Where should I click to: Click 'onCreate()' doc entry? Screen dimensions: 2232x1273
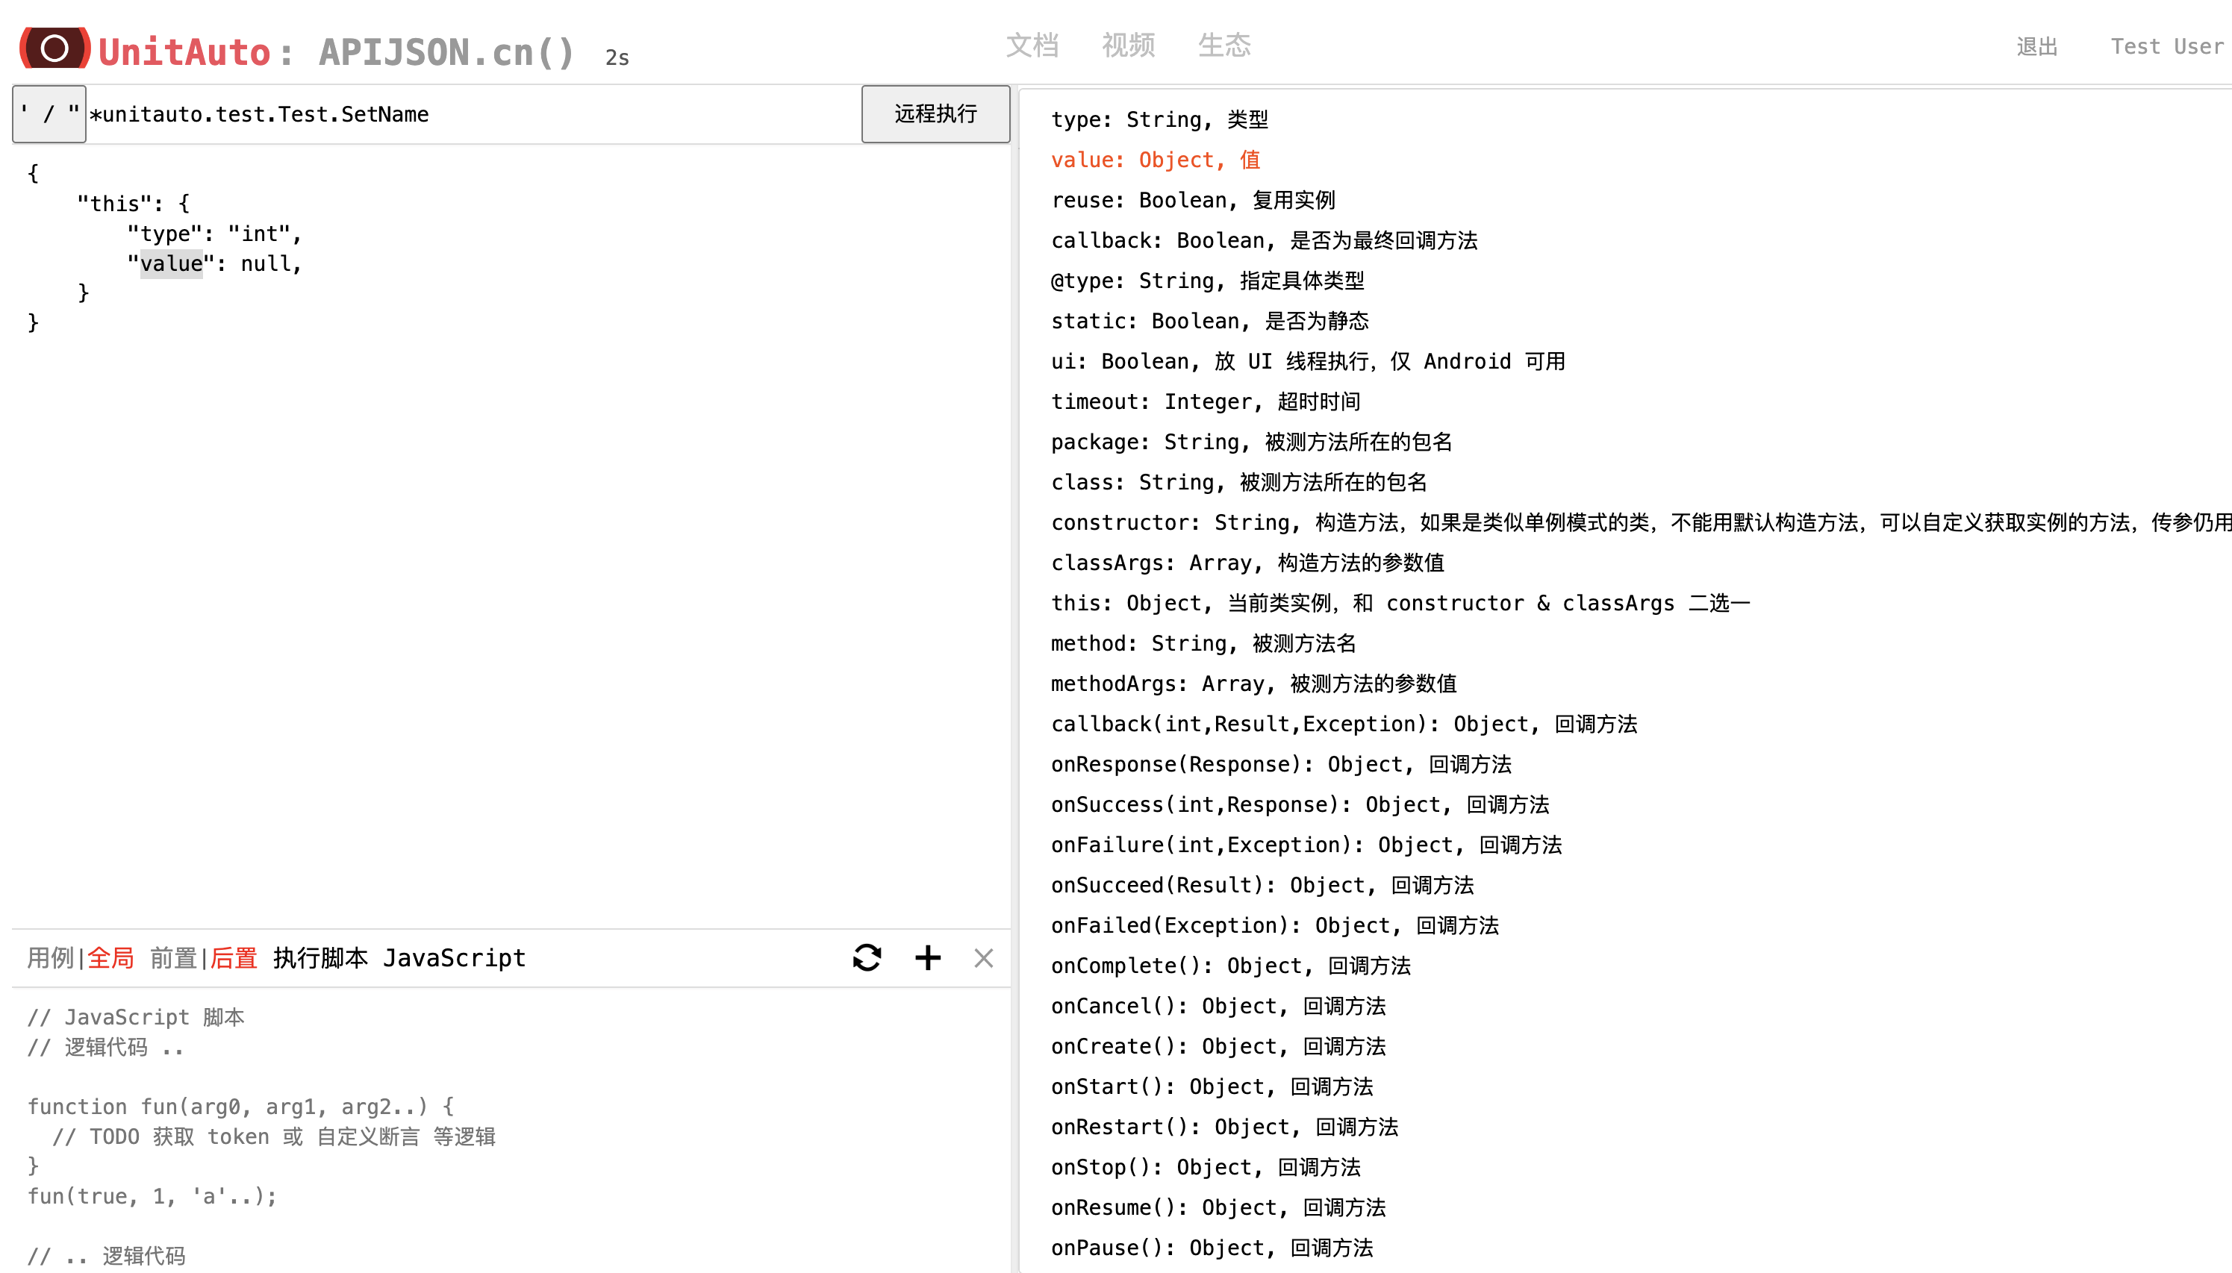tap(1218, 1045)
